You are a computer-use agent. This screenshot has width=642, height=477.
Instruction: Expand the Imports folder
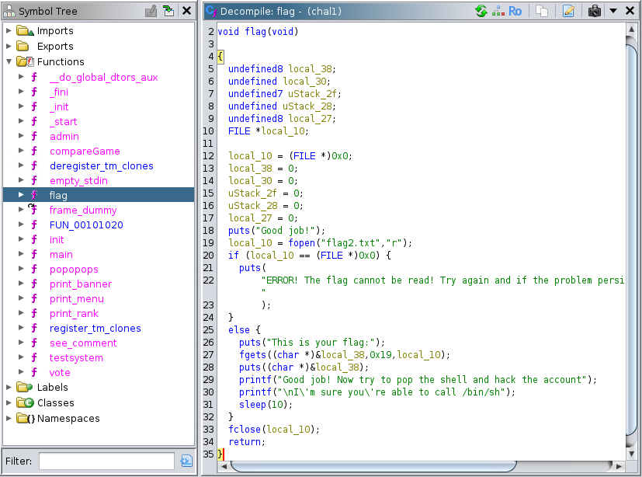tap(9, 31)
